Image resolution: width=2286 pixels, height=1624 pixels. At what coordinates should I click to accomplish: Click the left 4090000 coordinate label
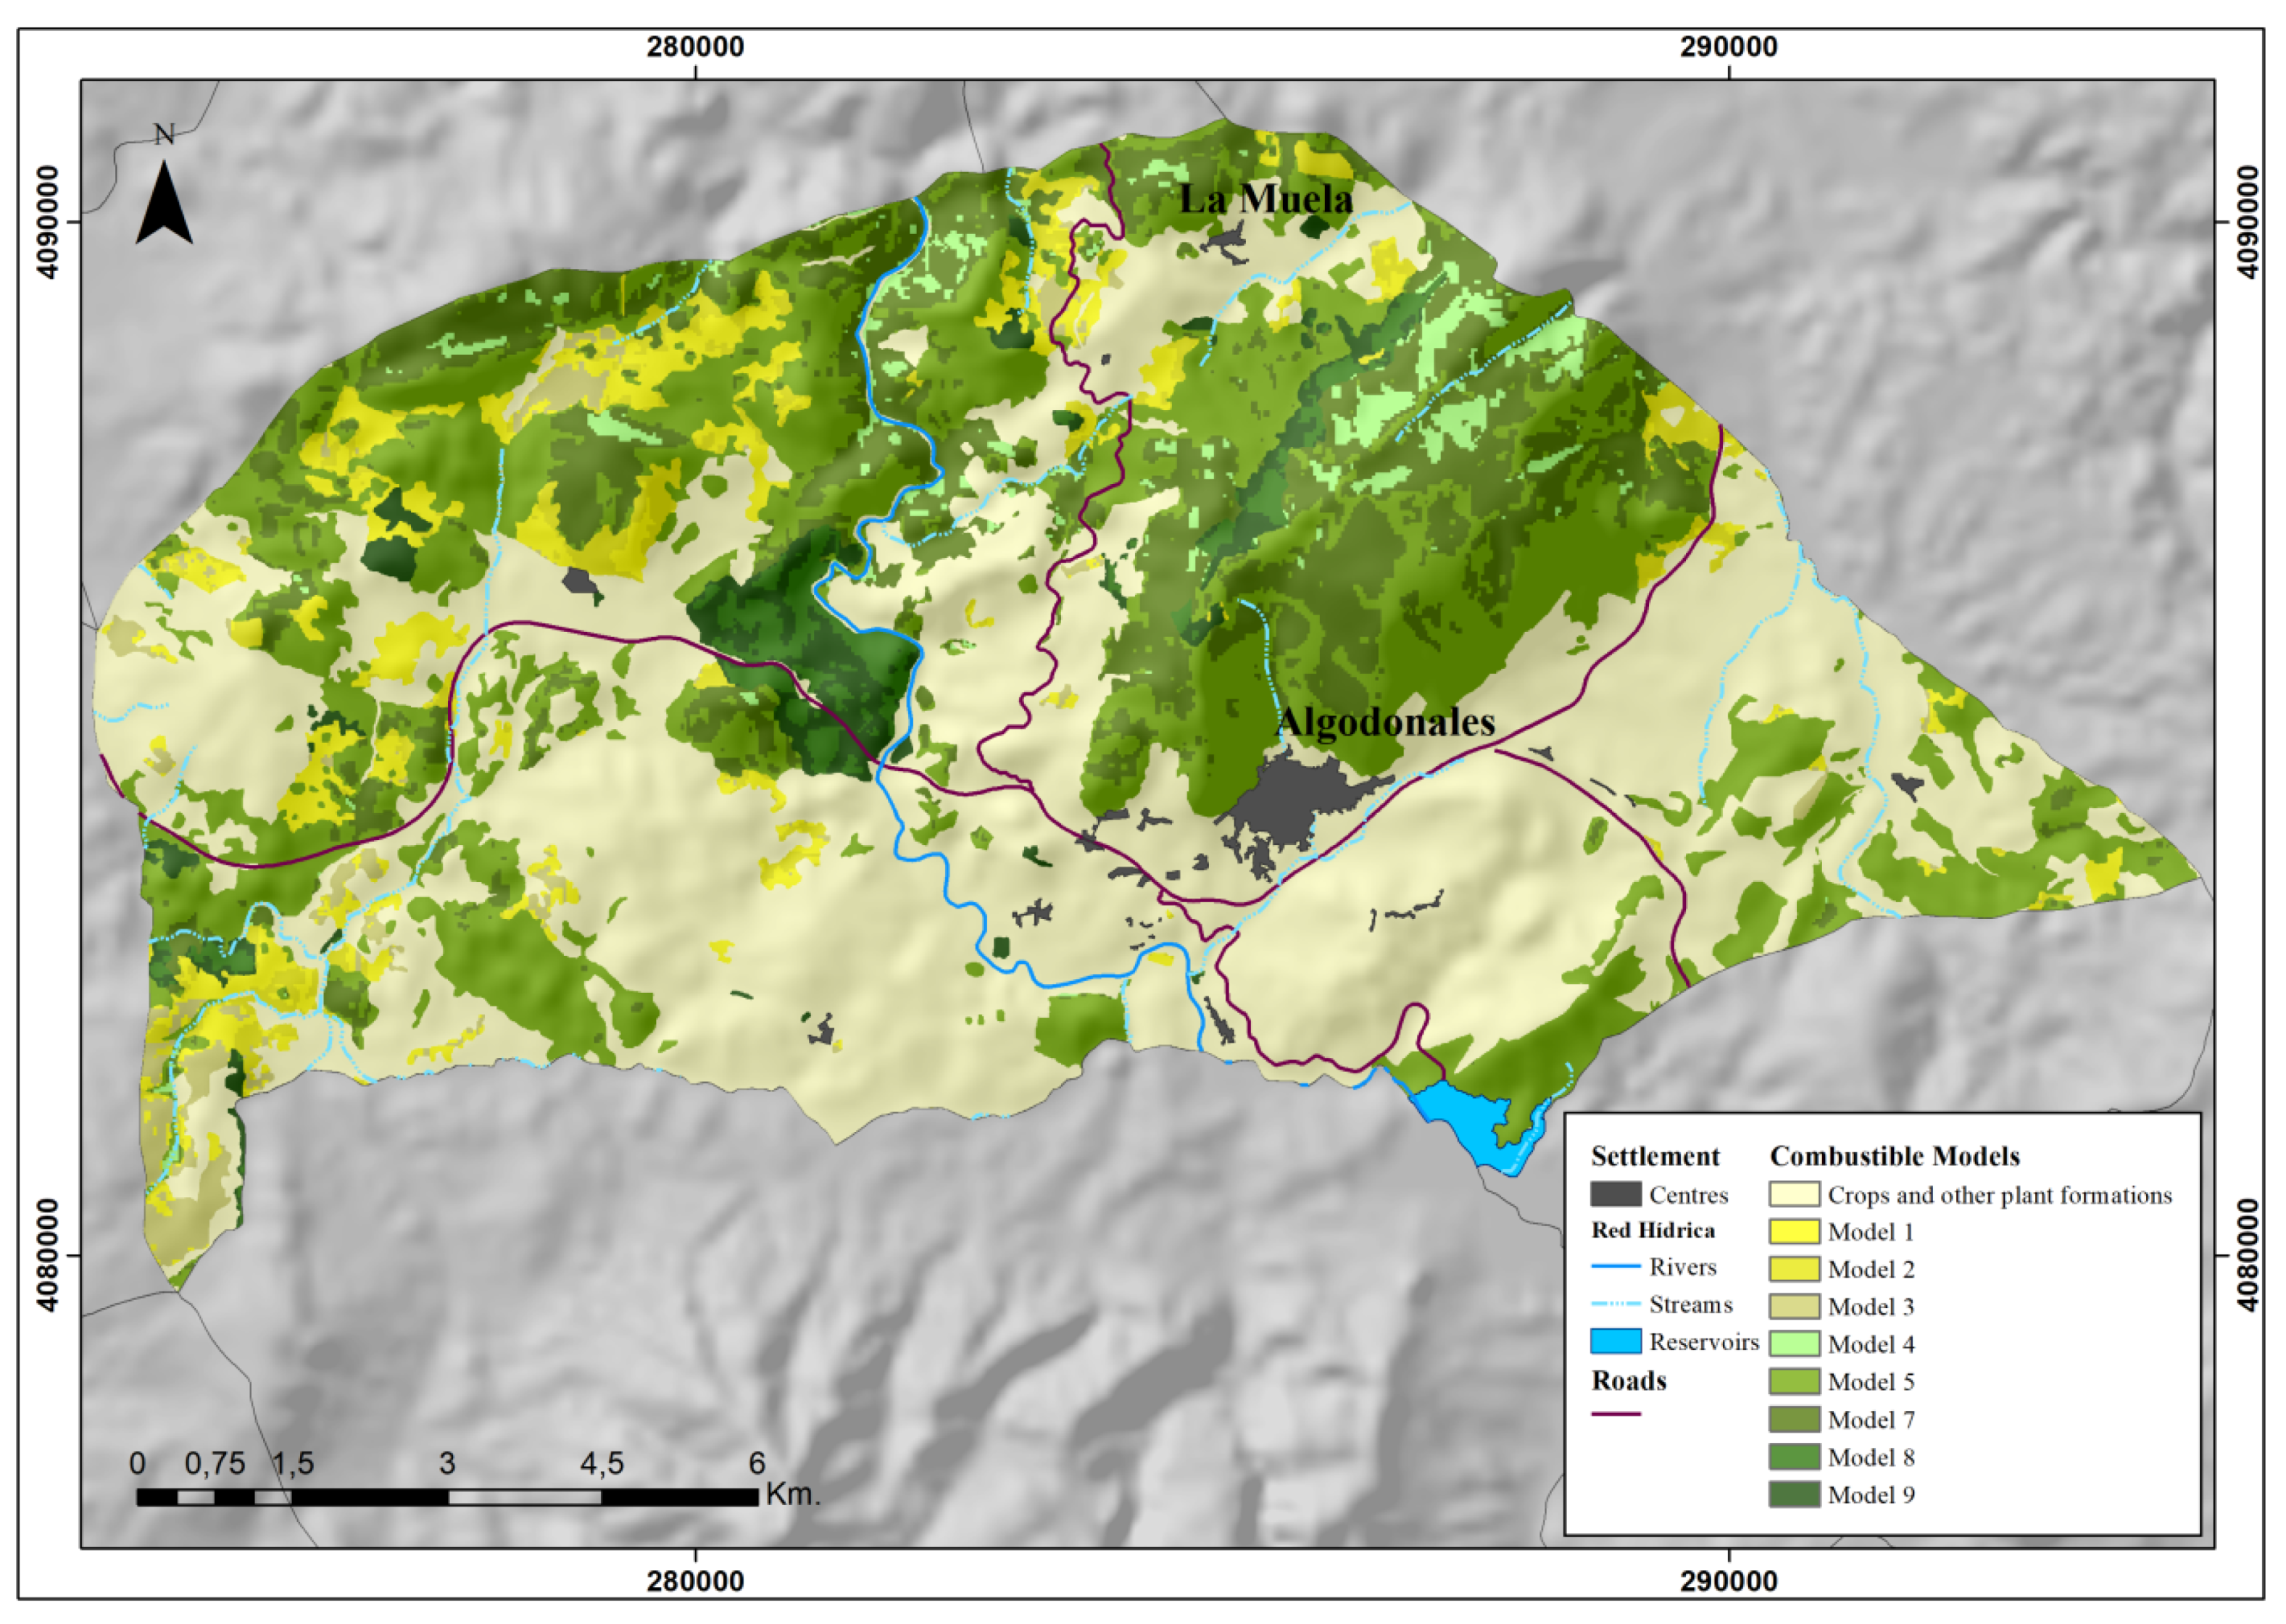47,222
